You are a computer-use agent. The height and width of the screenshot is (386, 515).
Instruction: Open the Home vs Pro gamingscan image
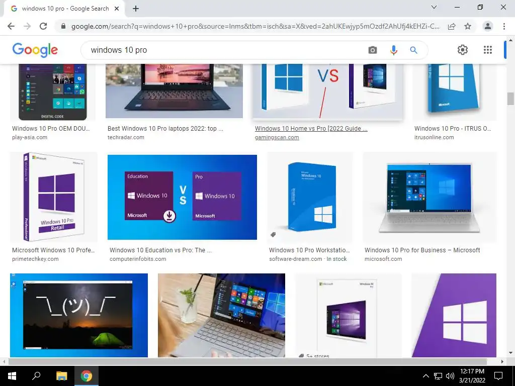pos(328,92)
